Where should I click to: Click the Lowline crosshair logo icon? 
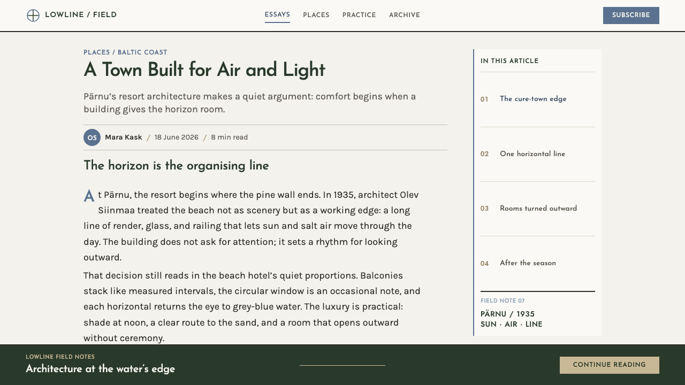pyautogui.click(x=33, y=16)
